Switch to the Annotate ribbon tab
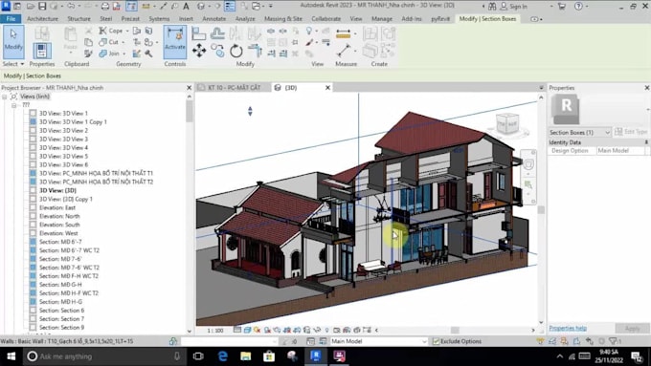651x366 pixels. (x=213, y=19)
